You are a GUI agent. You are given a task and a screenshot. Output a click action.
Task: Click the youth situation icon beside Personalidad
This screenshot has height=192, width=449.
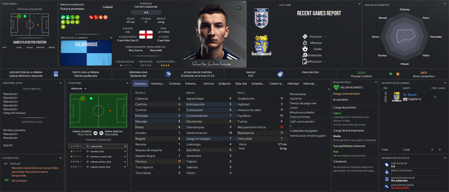[168, 74]
